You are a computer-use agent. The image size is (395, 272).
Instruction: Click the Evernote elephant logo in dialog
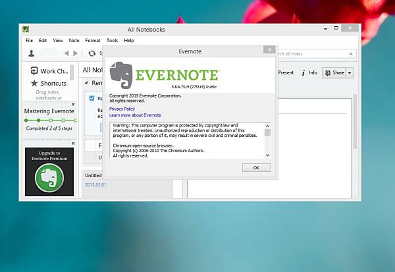click(121, 75)
